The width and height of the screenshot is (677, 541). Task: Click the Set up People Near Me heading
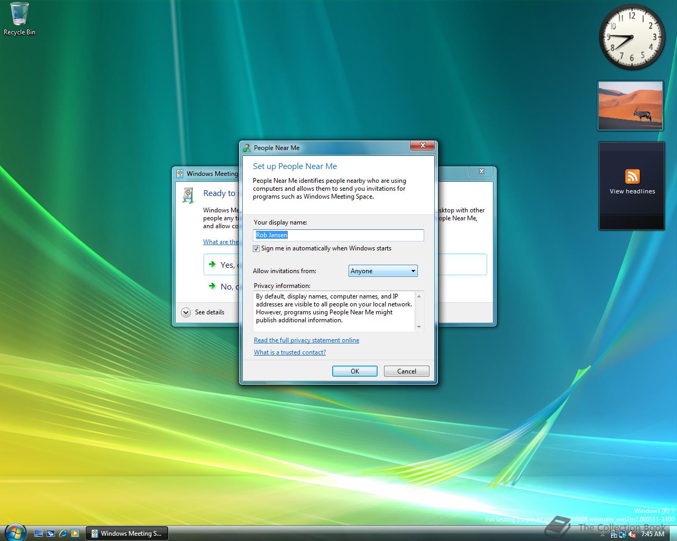coord(295,166)
